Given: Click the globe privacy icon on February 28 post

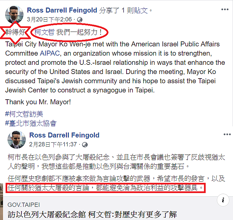Looking at the screenshot, I should (x=85, y=145).
